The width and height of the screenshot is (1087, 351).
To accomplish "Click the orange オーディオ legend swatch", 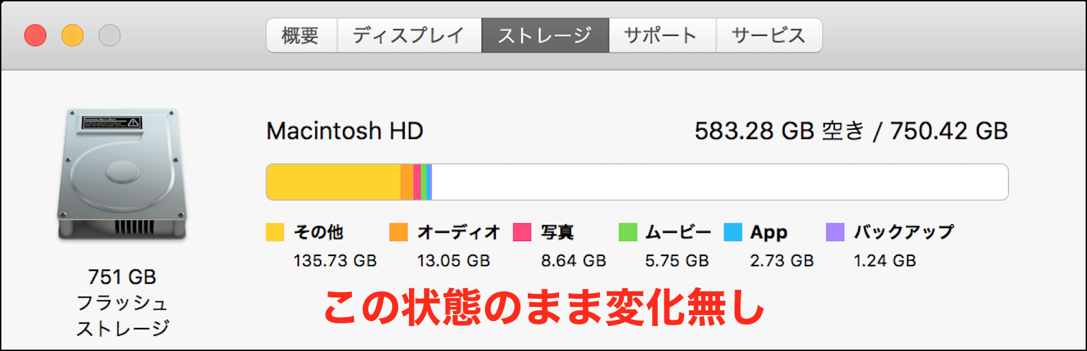I will pos(399,232).
